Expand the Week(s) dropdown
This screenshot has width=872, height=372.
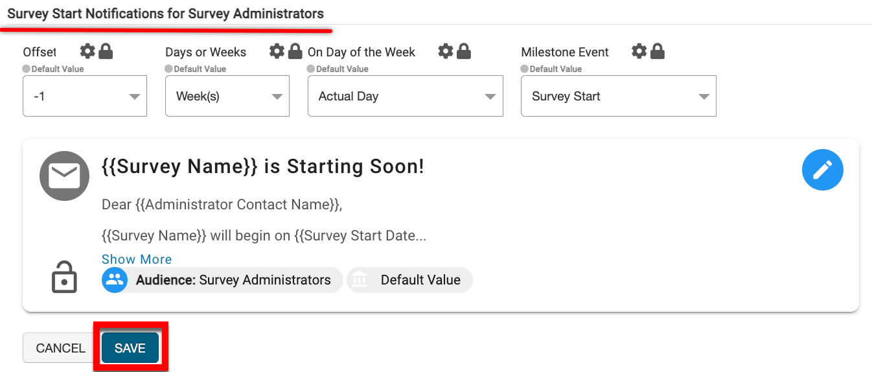tap(227, 97)
